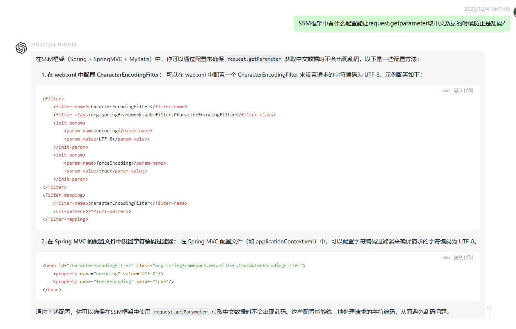Screen dimensions: 516x329
Task: Click inline request.getParameter code in closing sentence
Action: click(180, 312)
